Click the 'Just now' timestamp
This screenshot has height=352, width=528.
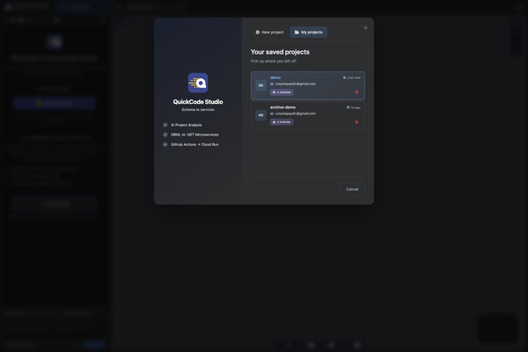click(x=351, y=77)
